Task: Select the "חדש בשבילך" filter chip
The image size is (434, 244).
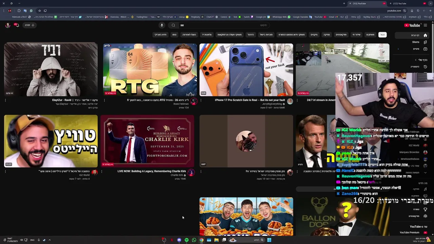Action: click(x=160, y=35)
